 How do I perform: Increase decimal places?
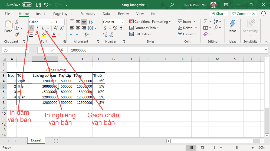click(x=105, y=34)
